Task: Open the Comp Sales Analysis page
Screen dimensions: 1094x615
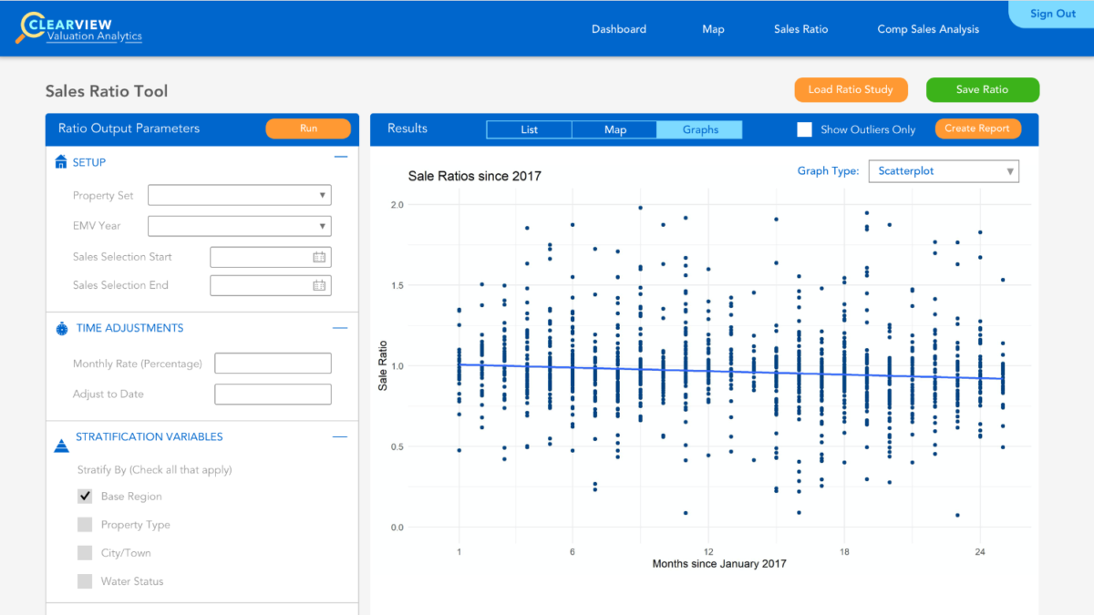Action: coord(928,28)
